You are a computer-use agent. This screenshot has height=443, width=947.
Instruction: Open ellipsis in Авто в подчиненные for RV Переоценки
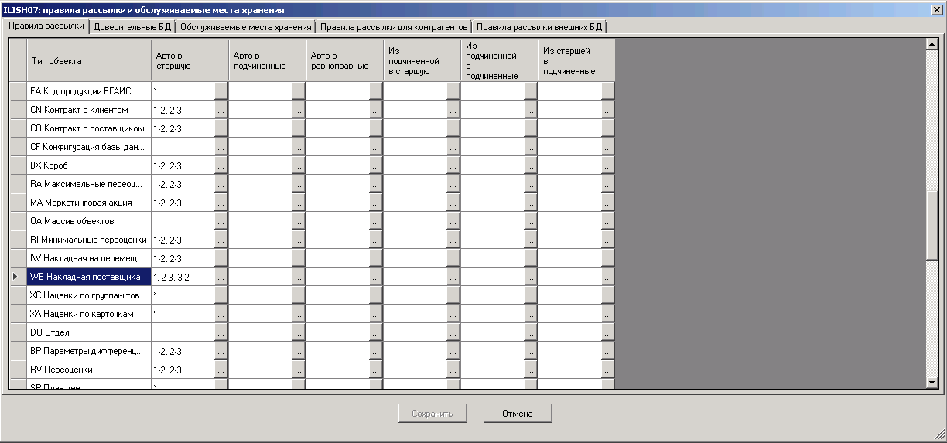click(x=299, y=370)
